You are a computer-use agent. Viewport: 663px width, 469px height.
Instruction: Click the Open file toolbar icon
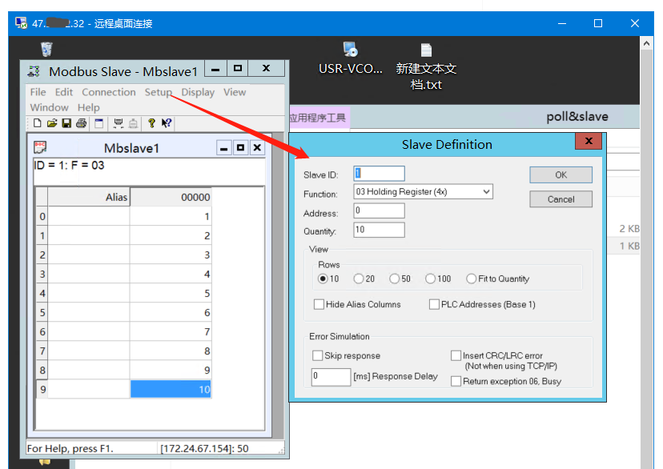pyautogui.click(x=52, y=123)
